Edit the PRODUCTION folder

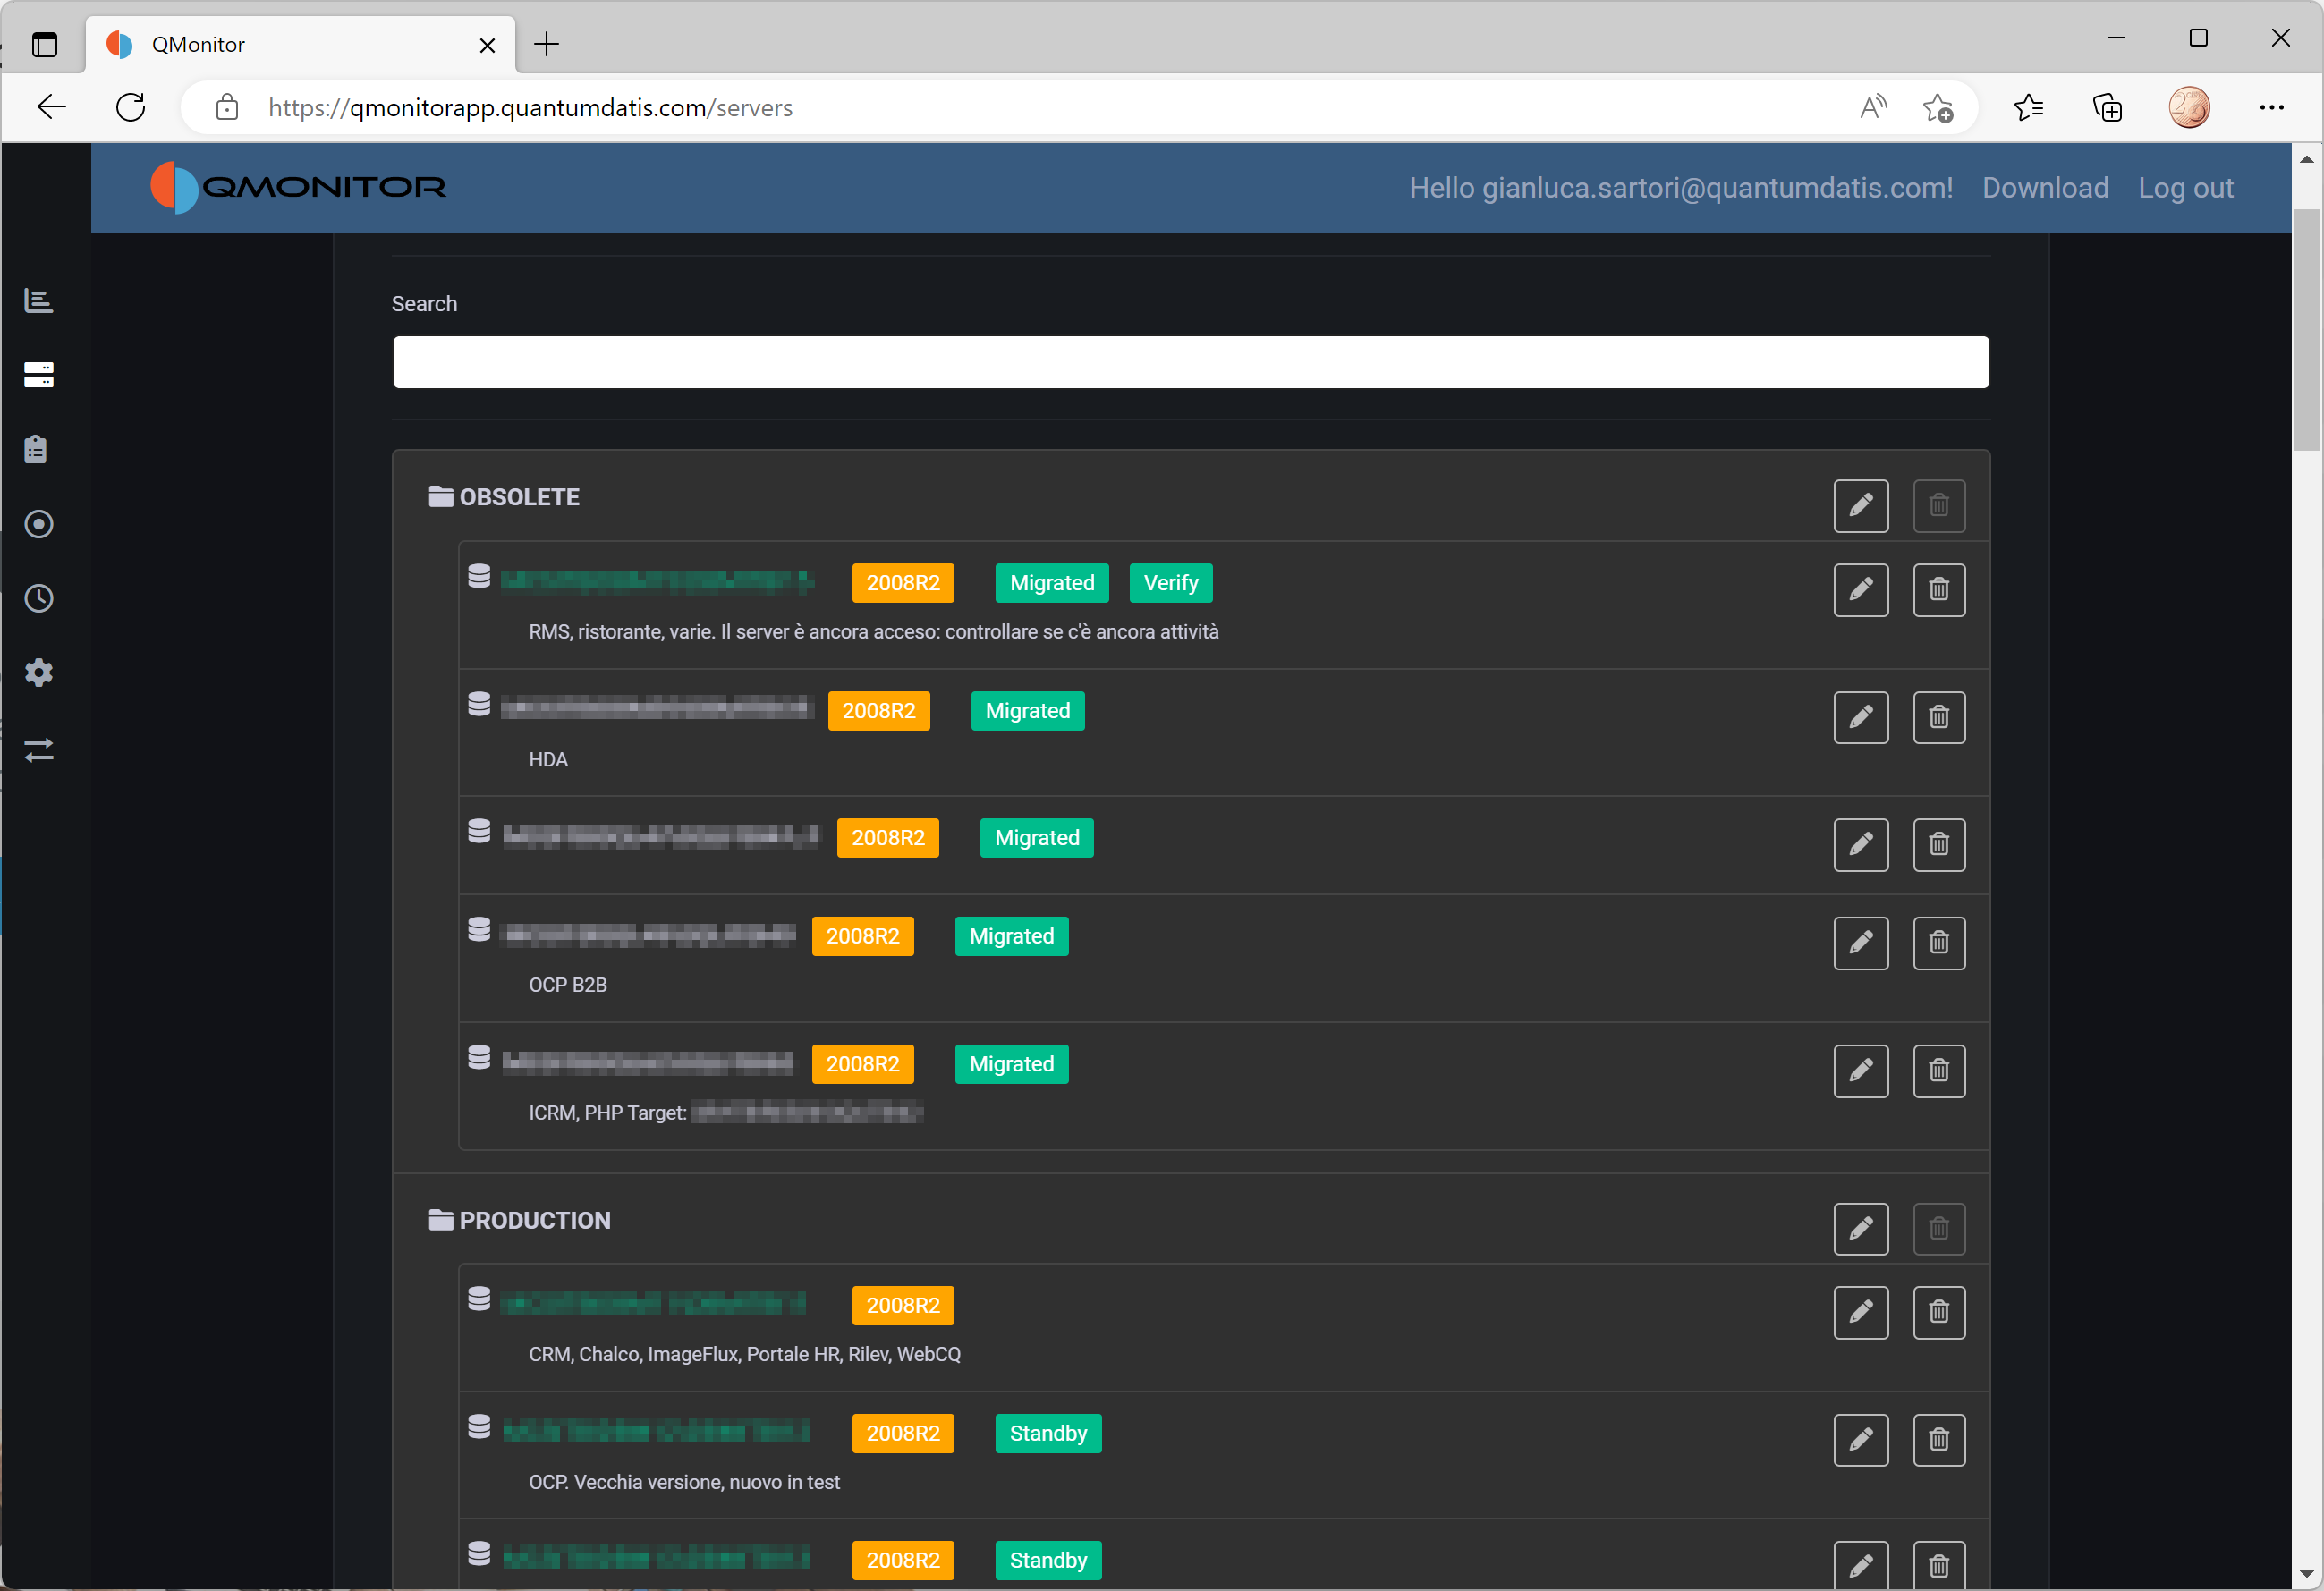1860,1228
